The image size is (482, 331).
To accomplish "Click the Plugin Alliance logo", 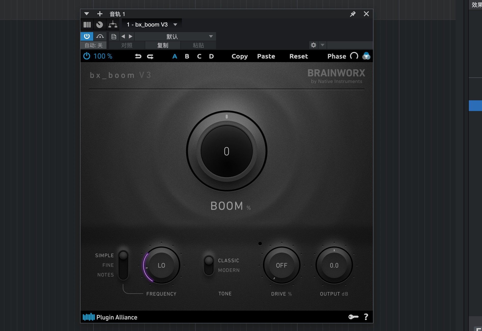I will tap(110, 317).
